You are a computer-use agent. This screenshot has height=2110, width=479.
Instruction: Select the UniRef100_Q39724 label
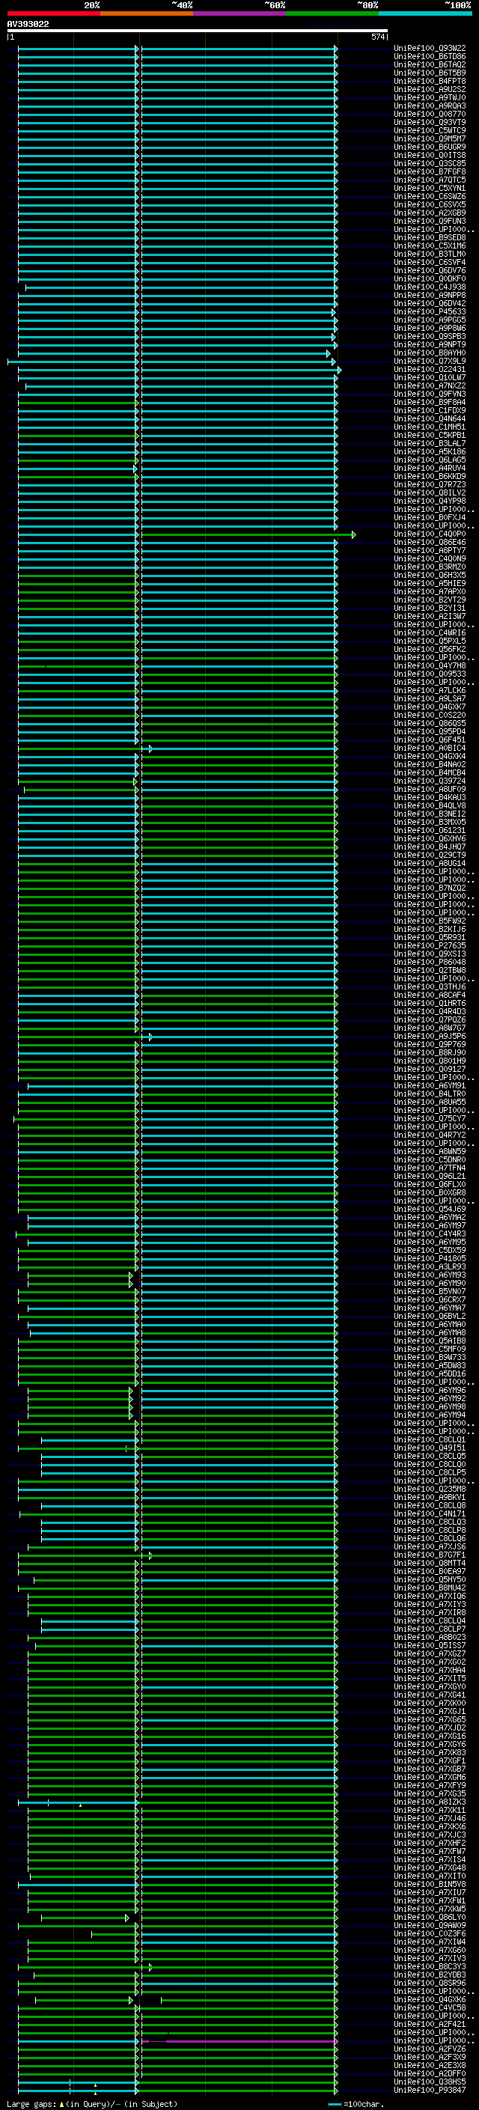pyautogui.click(x=430, y=781)
